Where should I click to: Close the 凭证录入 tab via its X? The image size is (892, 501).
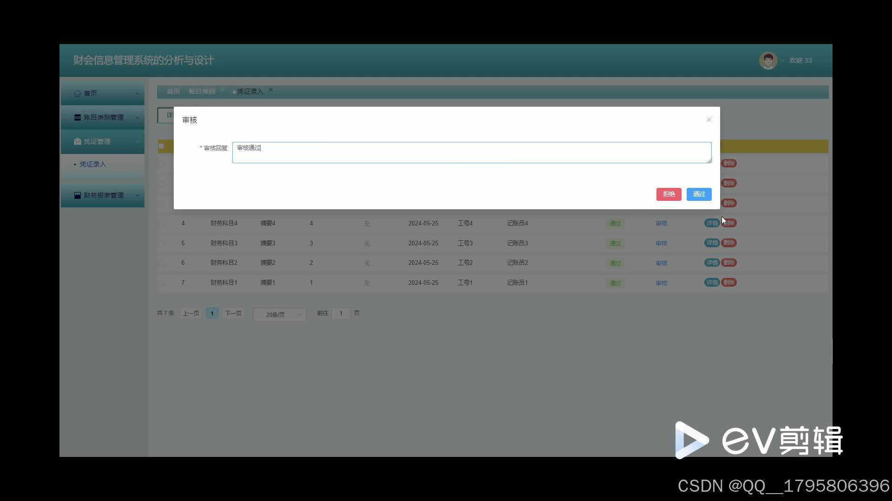270,90
